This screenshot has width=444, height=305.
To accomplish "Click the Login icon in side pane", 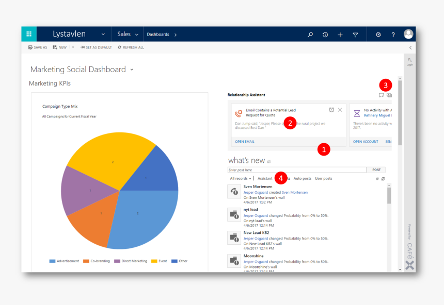I will pos(410,62).
